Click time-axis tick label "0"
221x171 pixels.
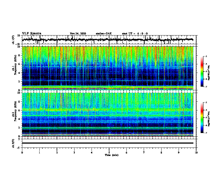22,153
